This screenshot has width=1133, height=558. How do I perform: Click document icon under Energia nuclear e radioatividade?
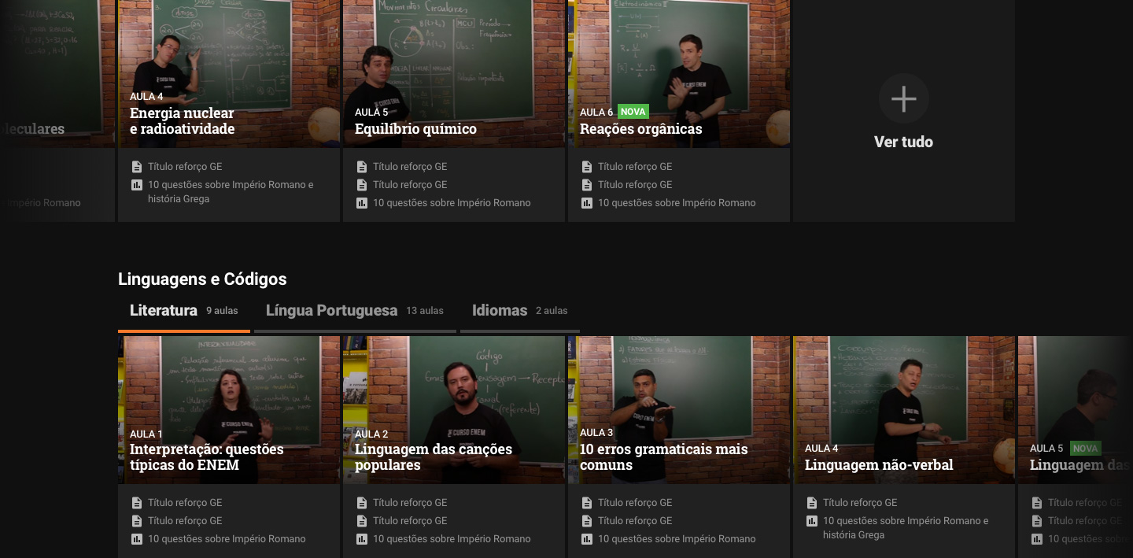click(x=137, y=167)
